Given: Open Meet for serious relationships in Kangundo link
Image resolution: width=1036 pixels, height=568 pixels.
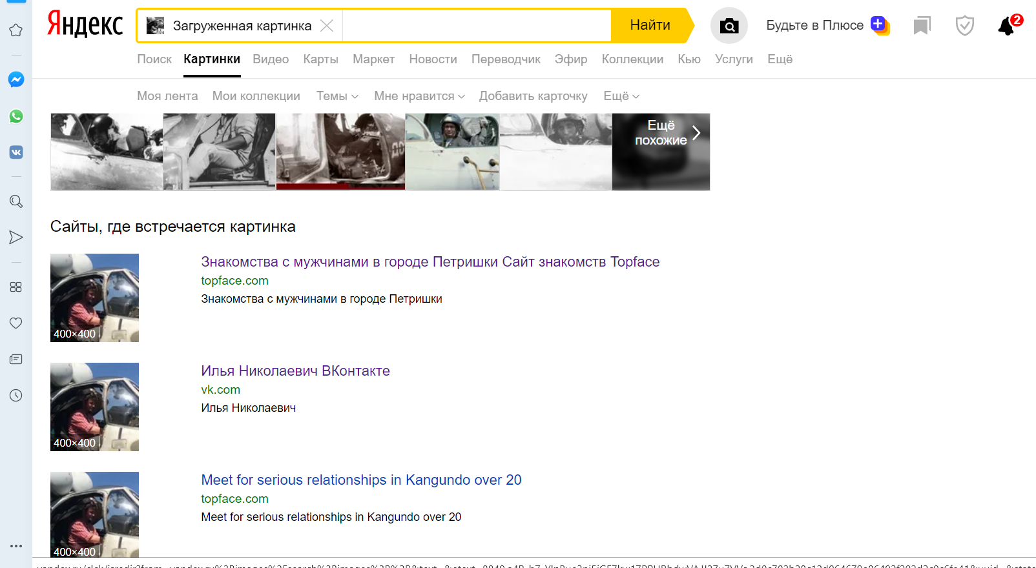Looking at the screenshot, I should 361,480.
